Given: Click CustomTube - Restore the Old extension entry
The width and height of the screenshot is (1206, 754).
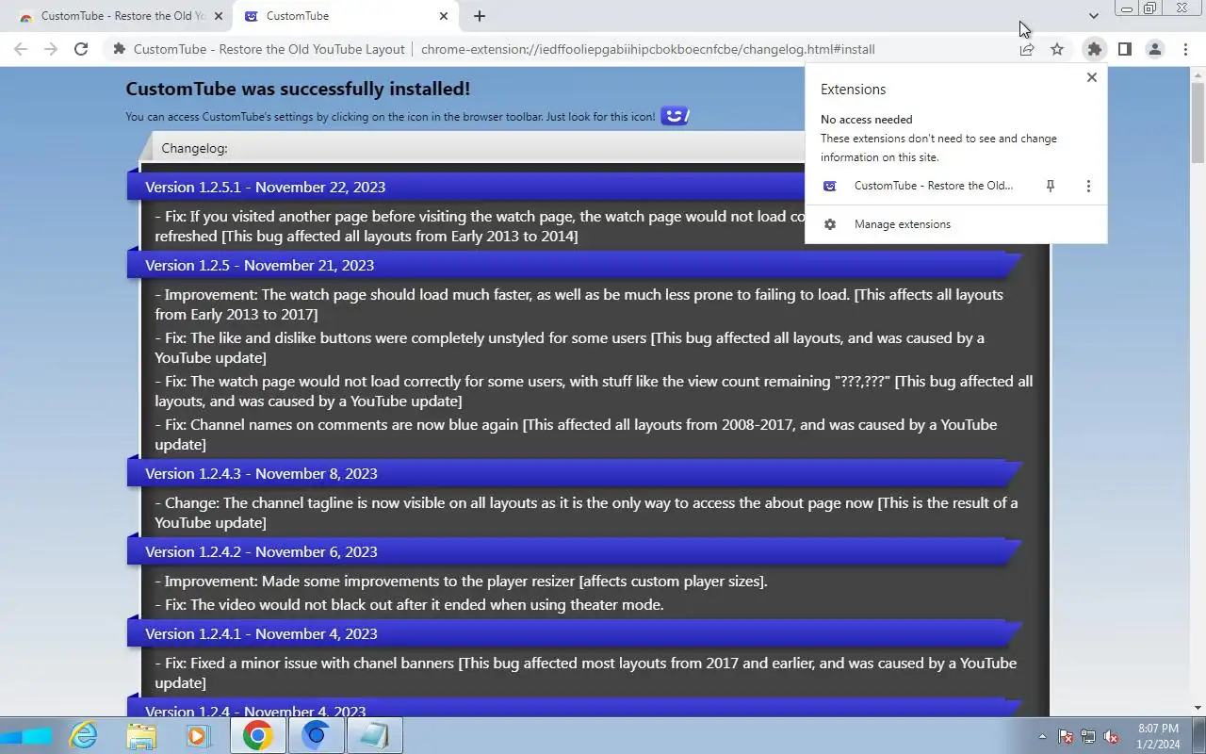Looking at the screenshot, I should click(x=933, y=186).
